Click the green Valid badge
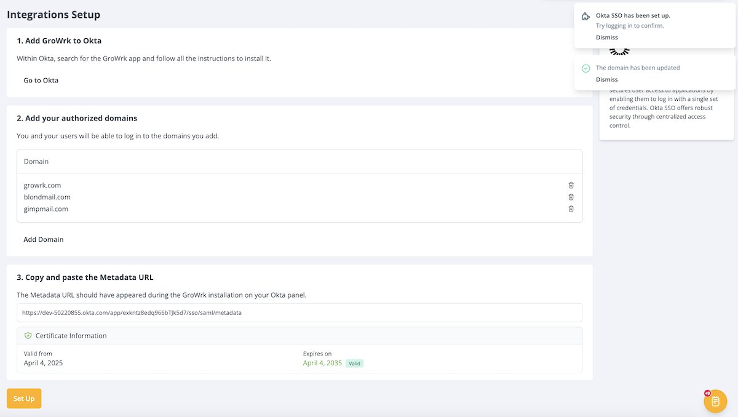Viewport: 738px width, 417px height. pyautogui.click(x=354, y=363)
